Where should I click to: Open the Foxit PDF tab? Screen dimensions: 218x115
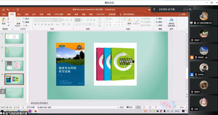(x=101, y=14)
